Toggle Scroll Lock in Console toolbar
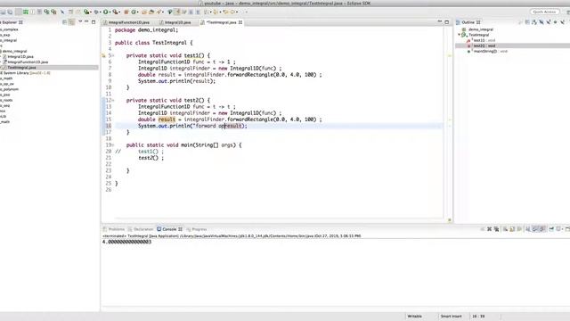 coord(513,229)
